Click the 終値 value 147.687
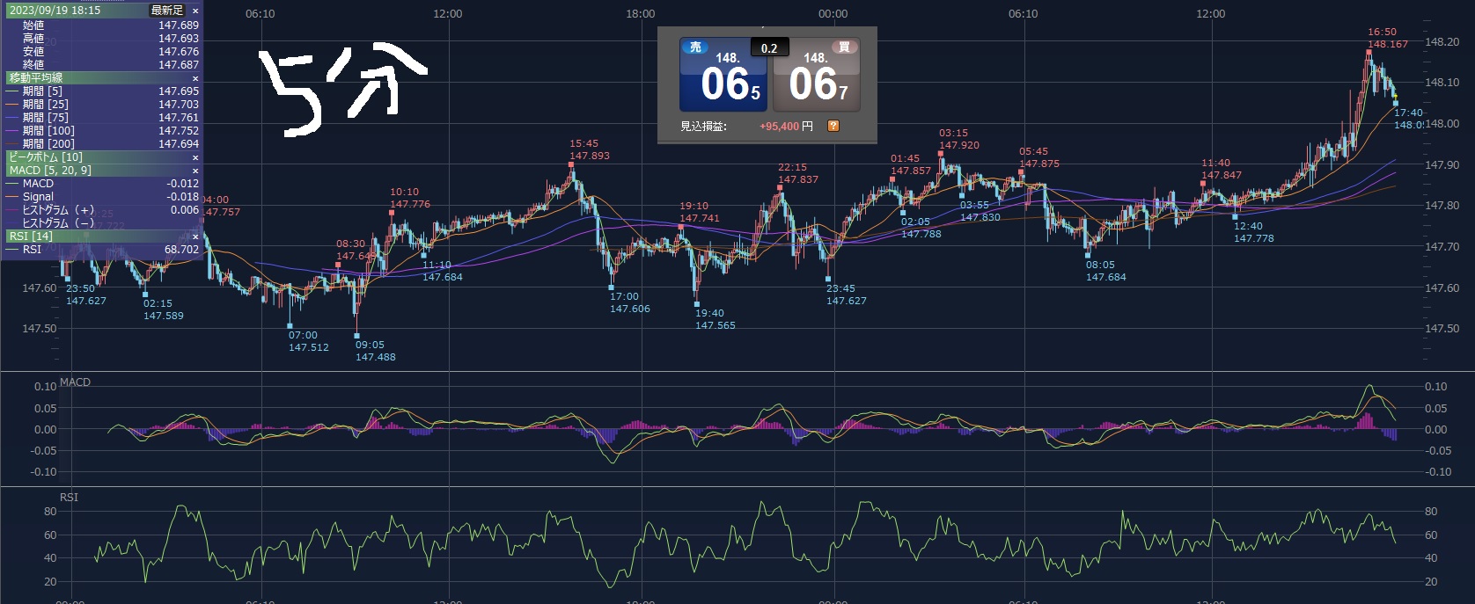 click(x=179, y=65)
